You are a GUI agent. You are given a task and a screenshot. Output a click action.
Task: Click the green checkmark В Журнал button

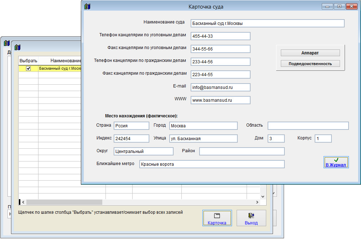(x=336, y=163)
